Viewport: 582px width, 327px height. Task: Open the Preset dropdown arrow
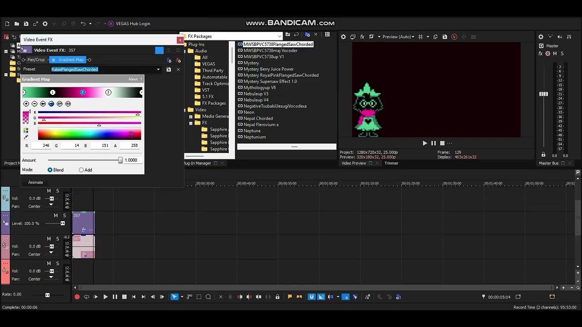point(158,69)
